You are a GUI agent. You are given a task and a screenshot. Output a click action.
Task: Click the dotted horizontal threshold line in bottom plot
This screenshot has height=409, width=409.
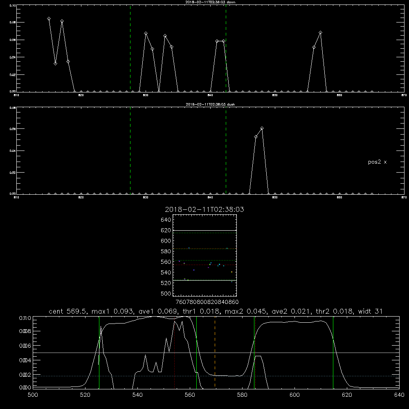pyautogui.click(x=216, y=376)
